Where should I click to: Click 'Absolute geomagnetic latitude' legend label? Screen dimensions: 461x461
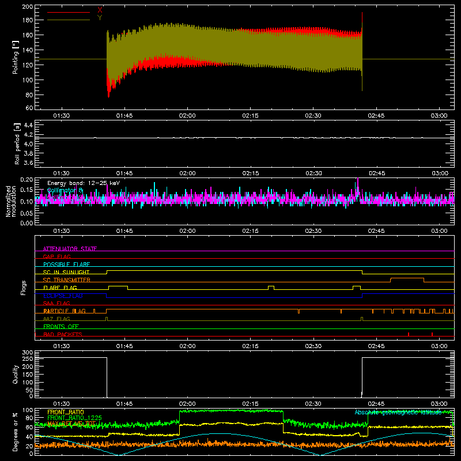click(398, 412)
